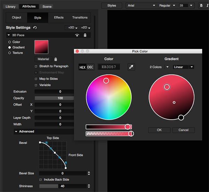The image size is (209, 192).
Task: Click OK in the Pick Color dialog
Action: click(x=159, y=130)
